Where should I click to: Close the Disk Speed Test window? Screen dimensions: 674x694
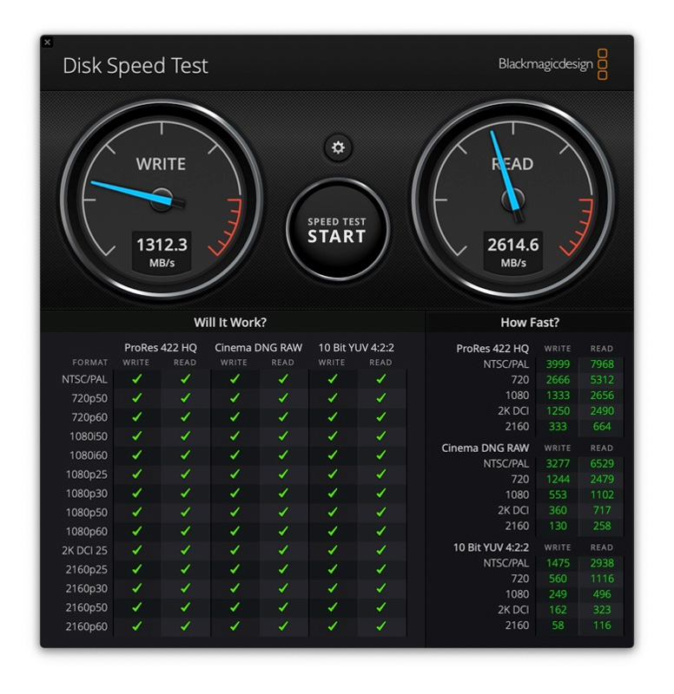(x=47, y=42)
